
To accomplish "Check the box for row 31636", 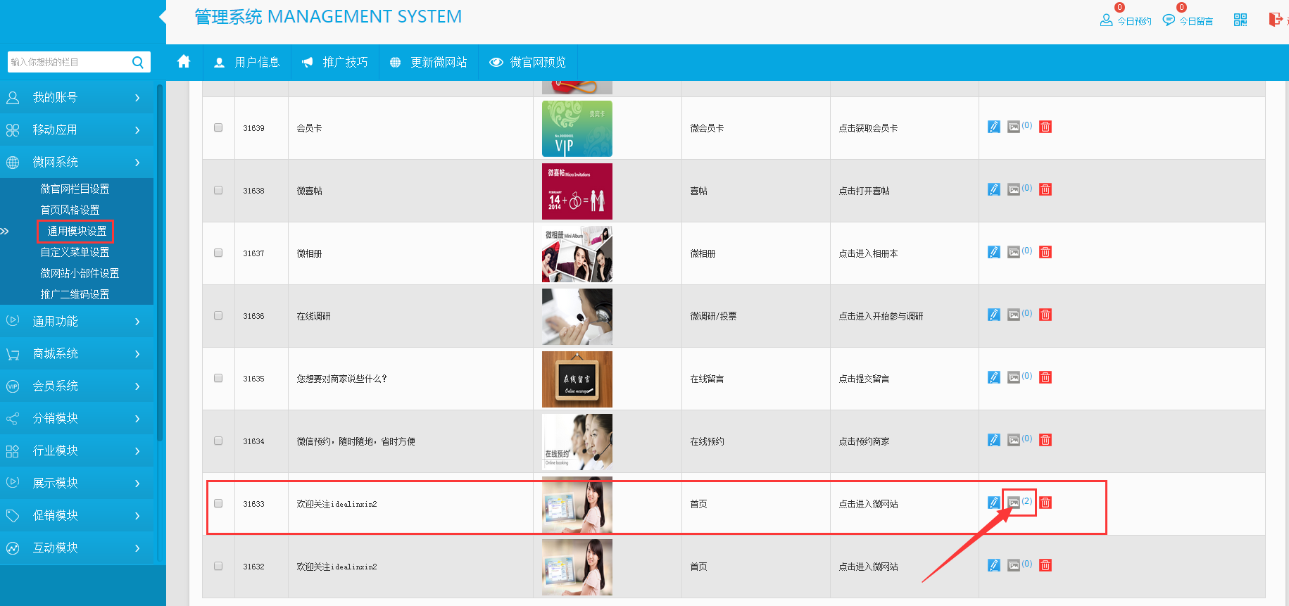I will (218, 316).
